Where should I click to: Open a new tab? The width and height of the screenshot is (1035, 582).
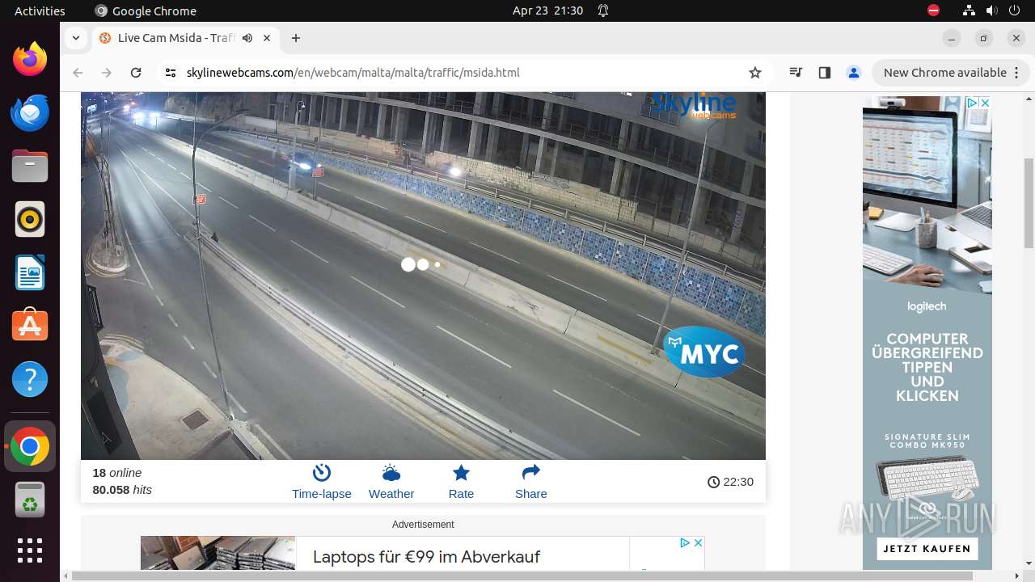296,38
